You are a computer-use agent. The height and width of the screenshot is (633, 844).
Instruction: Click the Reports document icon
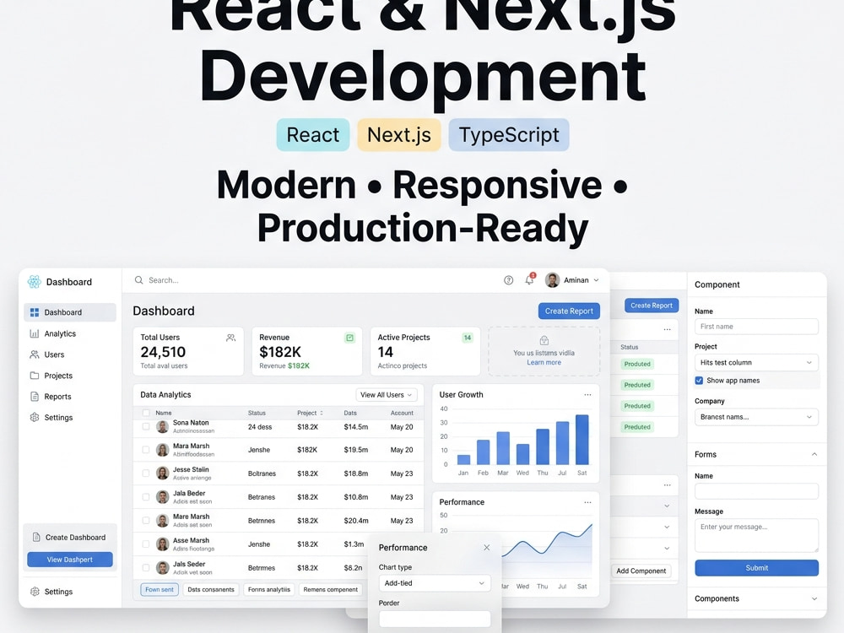[35, 397]
